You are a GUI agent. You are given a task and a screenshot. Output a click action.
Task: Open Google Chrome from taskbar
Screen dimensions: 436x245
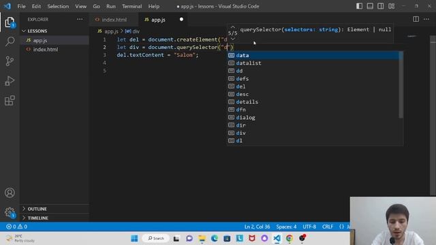click(x=289, y=238)
